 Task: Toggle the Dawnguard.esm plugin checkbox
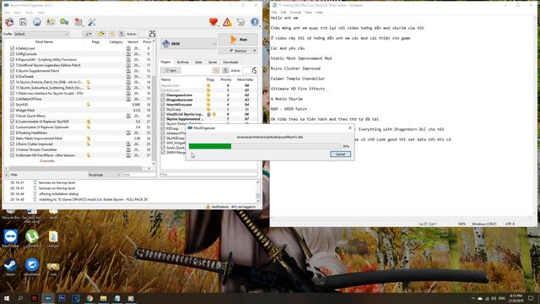pyautogui.click(x=163, y=95)
